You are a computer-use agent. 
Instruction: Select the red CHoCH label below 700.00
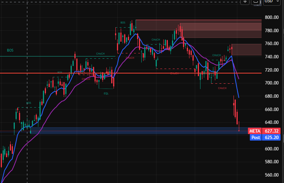(222, 88)
